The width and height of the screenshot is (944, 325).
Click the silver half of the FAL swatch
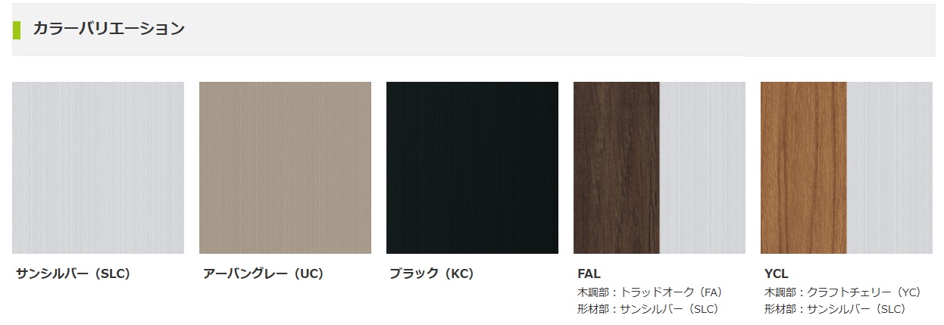(702, 167)
